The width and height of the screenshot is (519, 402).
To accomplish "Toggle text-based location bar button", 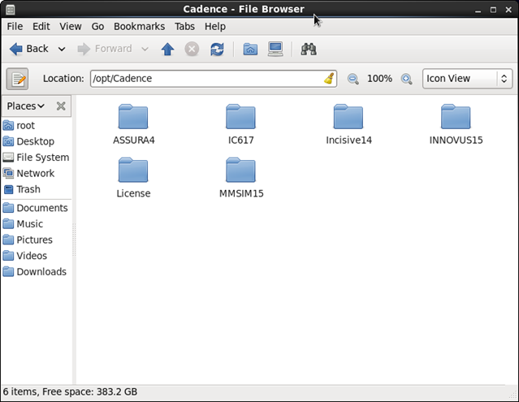I will [17, 79].
